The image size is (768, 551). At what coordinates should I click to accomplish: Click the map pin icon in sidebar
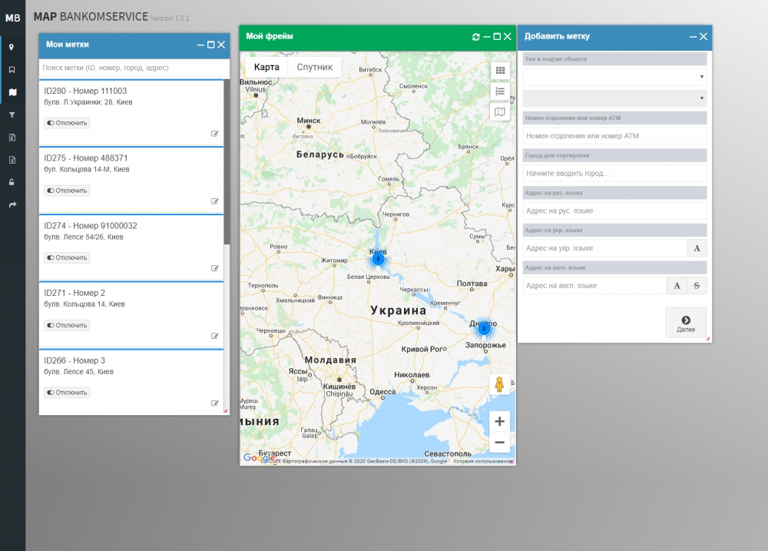point(12,47)
